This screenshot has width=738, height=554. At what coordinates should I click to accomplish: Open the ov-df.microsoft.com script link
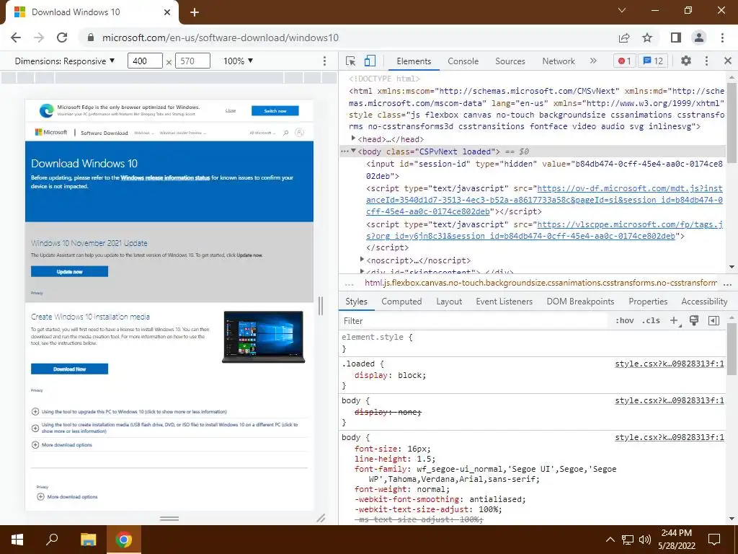click(x=544, y=200)
